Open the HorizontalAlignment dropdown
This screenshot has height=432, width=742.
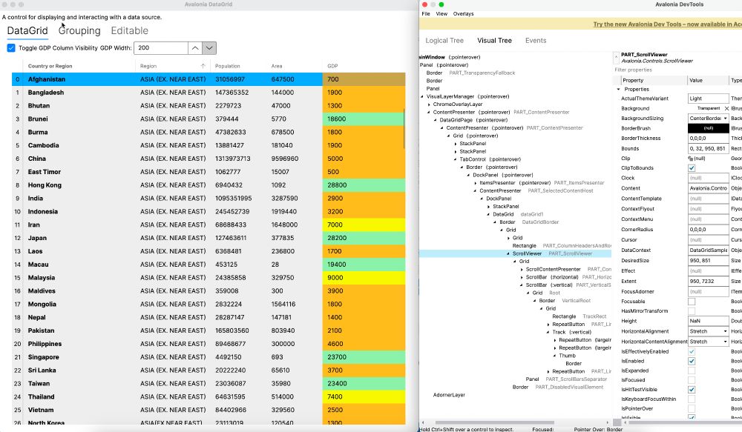(x=709, y=331)
